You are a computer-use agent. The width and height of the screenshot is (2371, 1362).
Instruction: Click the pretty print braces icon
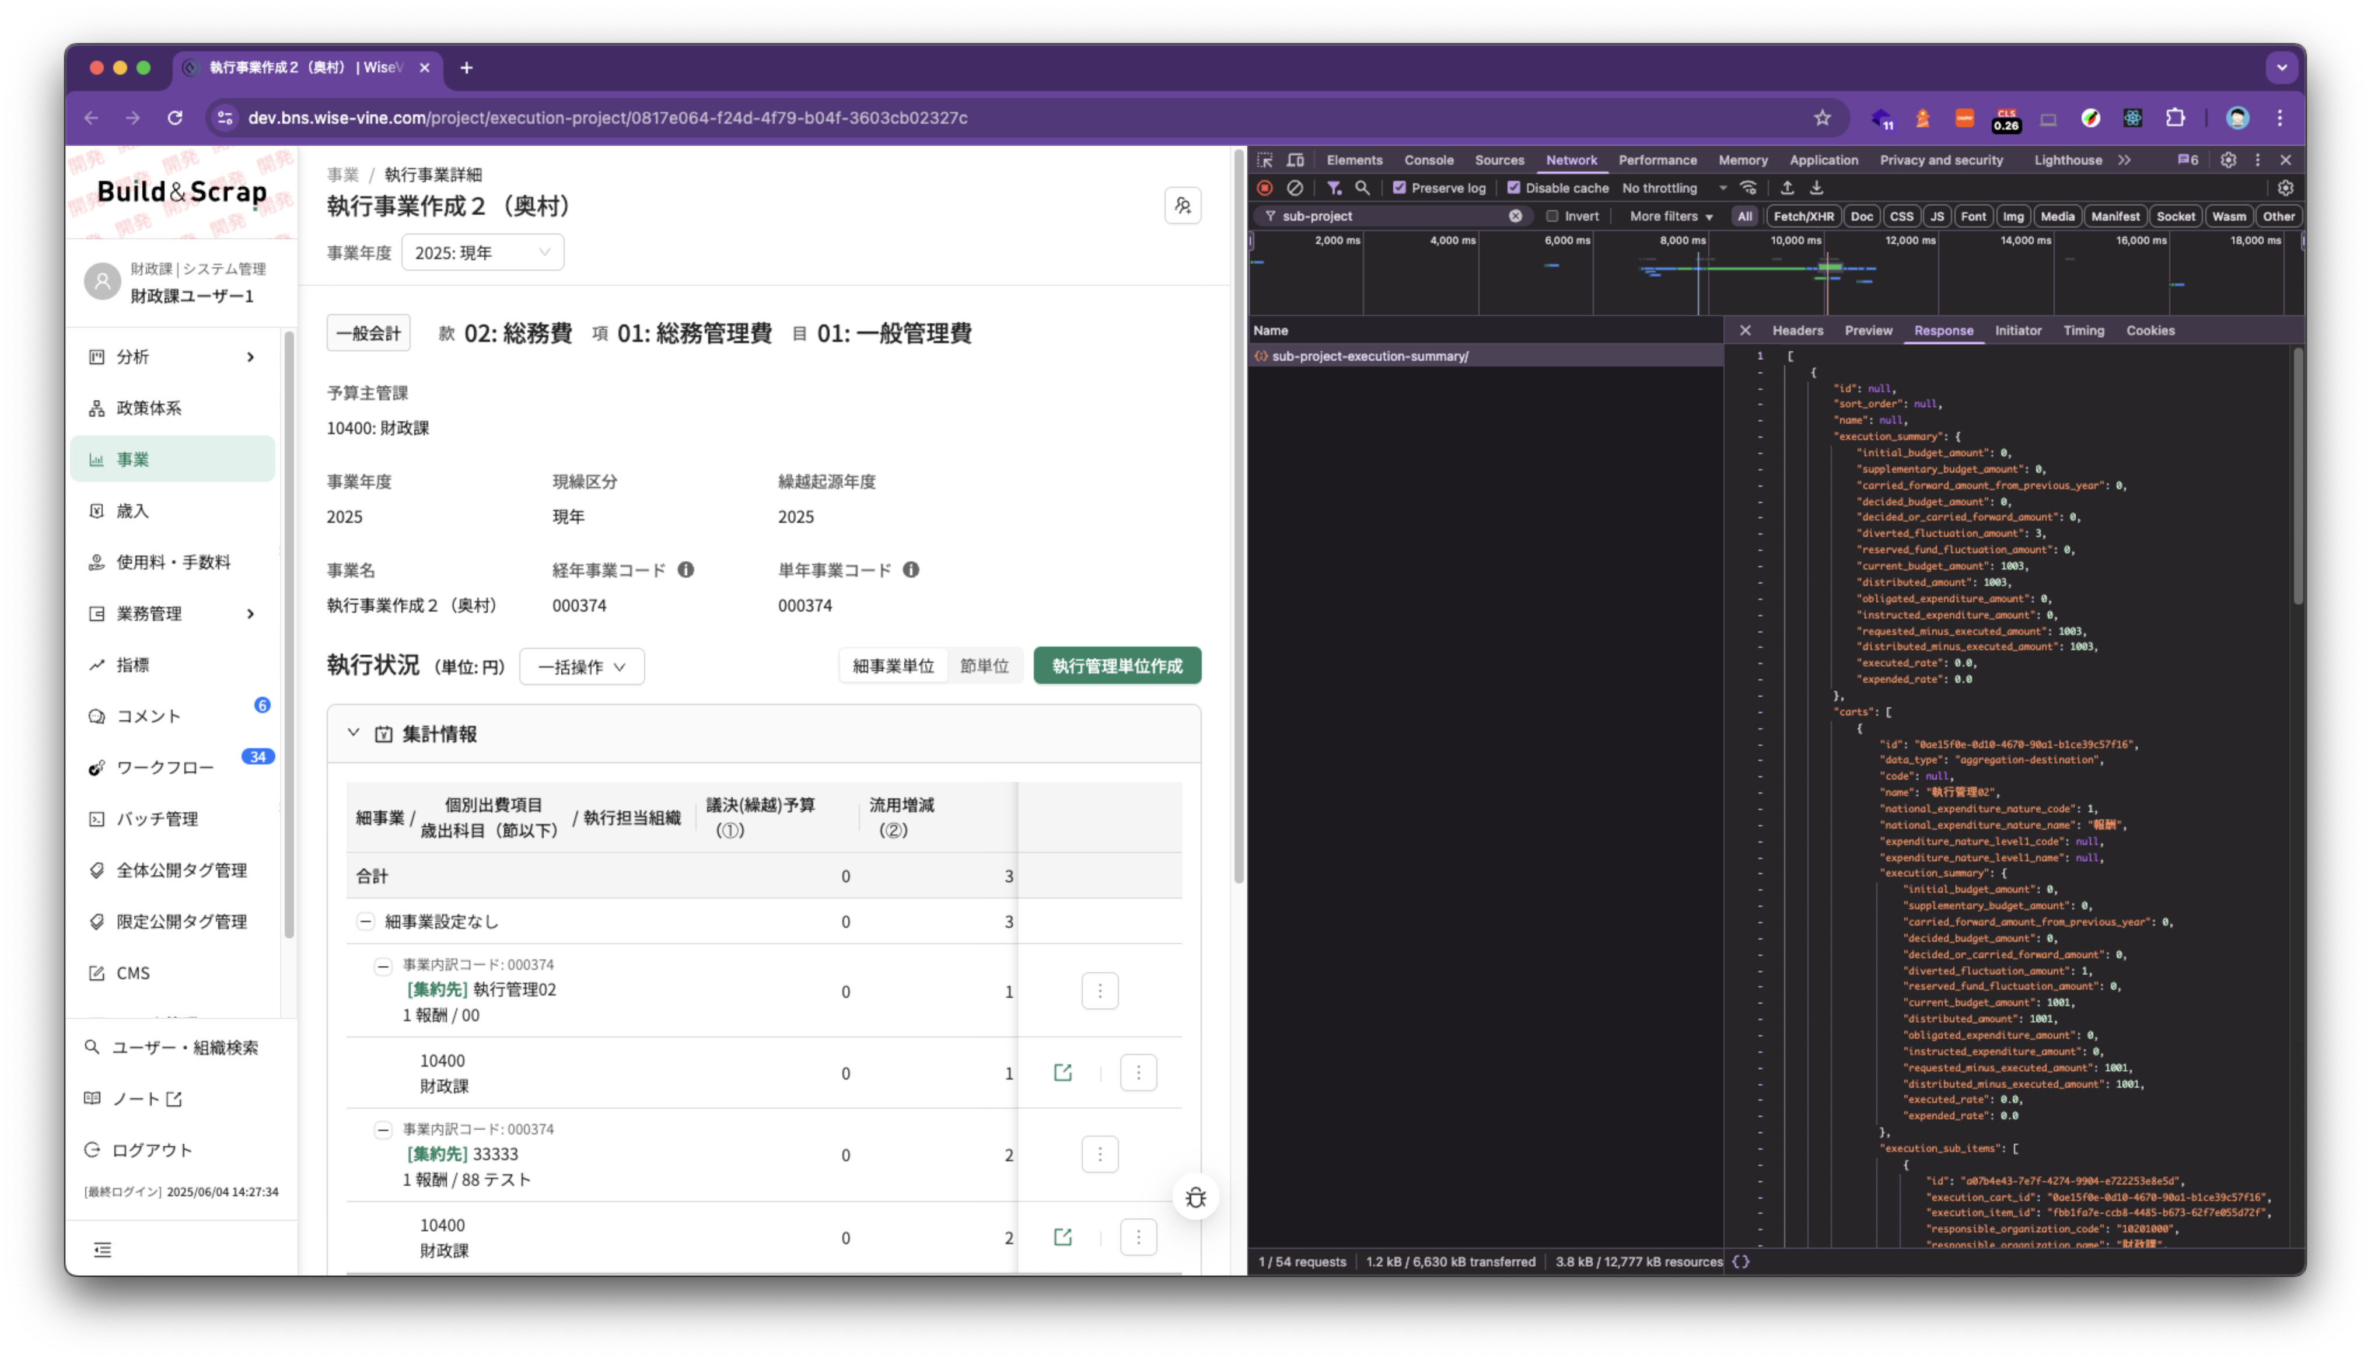1741,1262
